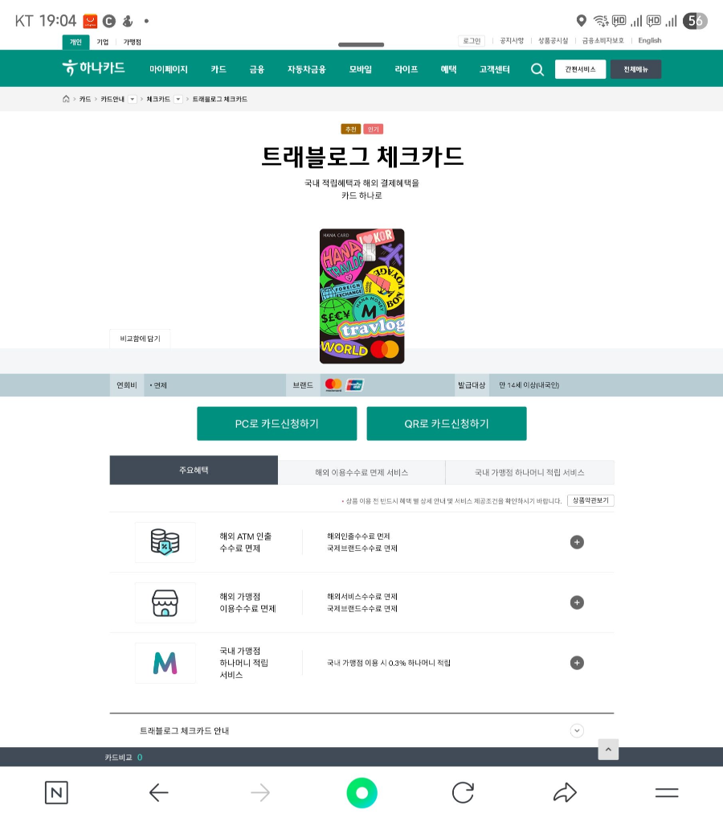Screen dimensions: 723x818
Task: Go to home via breadcrumb house icon
Action: tap(66, 99)
